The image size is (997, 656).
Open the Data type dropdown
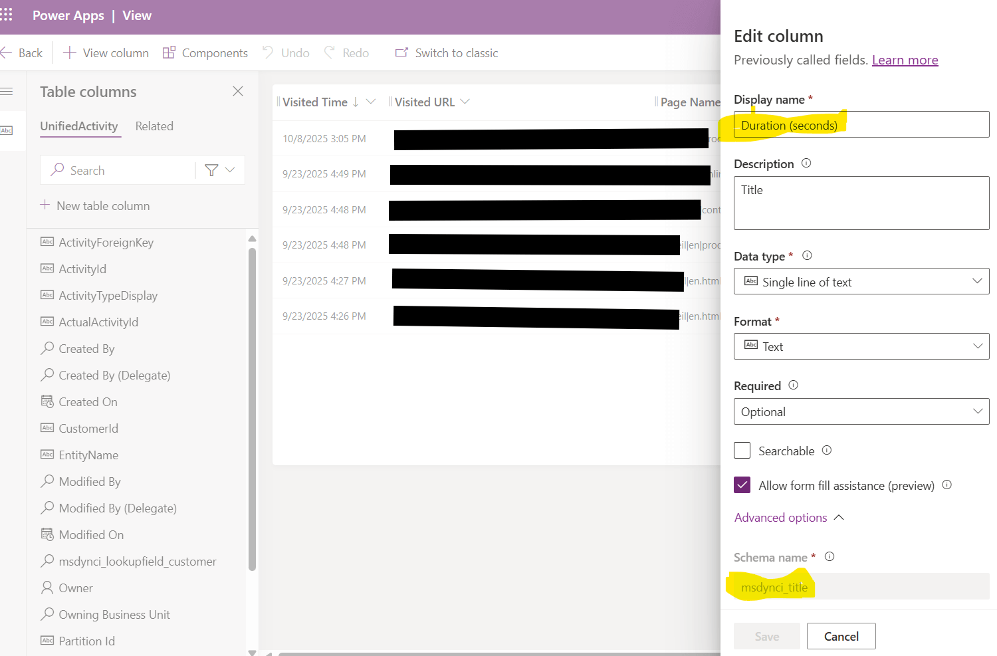tap(861, 281)
